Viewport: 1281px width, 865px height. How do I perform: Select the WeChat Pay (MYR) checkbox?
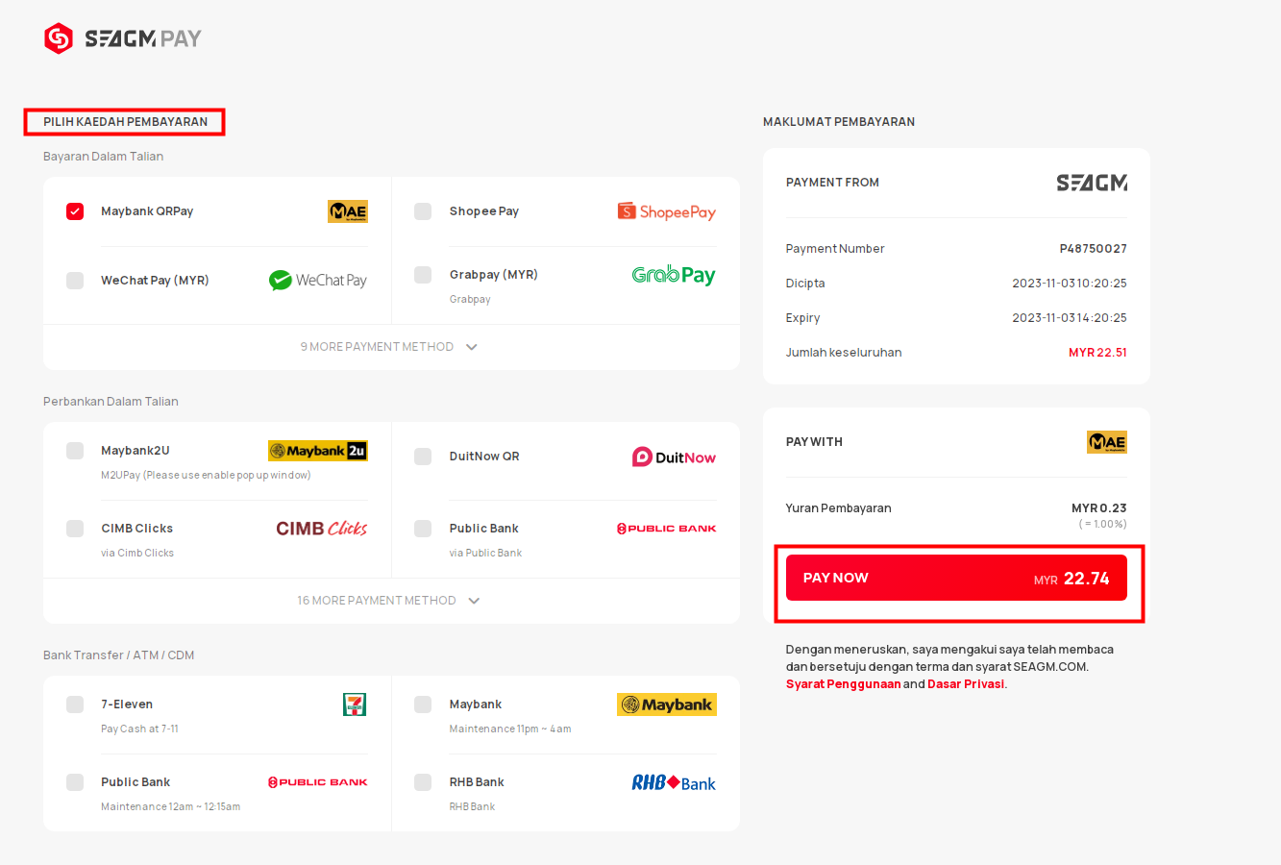75,281
